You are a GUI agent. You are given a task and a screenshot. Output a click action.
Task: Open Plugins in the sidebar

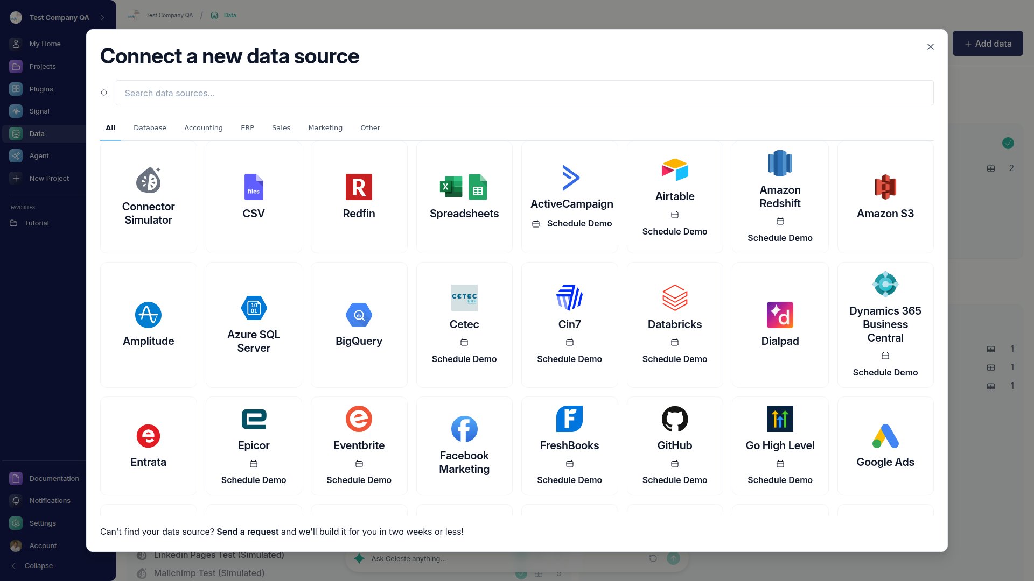41,89
